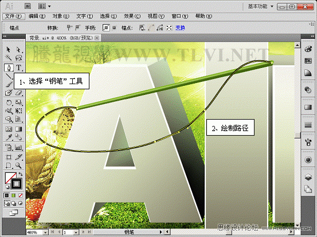The height and width of the screenshot is (237, 317).
Task: Open 基本功能 workspace switcher
Action: (261, 6)
